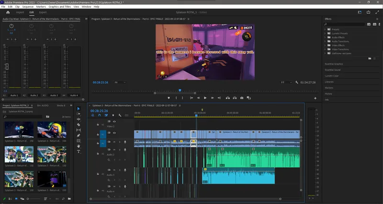Open Bin: AUDIO tab

click(x=43, y=106)
